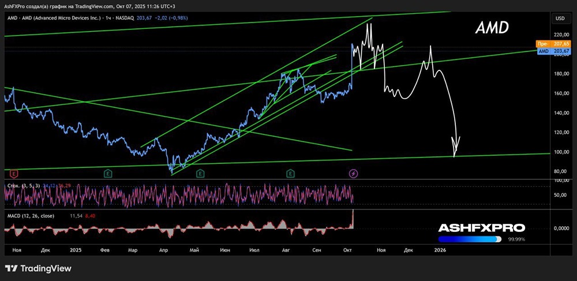Click the Май label on the time axis
Screen dimensions: 577x281
[x=194, y=250]
